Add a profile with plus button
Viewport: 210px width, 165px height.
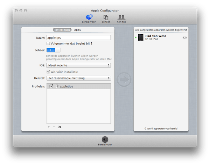(49, 127)
